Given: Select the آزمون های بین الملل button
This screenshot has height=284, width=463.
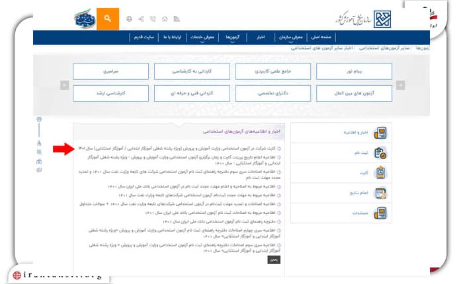Looking at the screenshot, I should [x=354, y=93].
